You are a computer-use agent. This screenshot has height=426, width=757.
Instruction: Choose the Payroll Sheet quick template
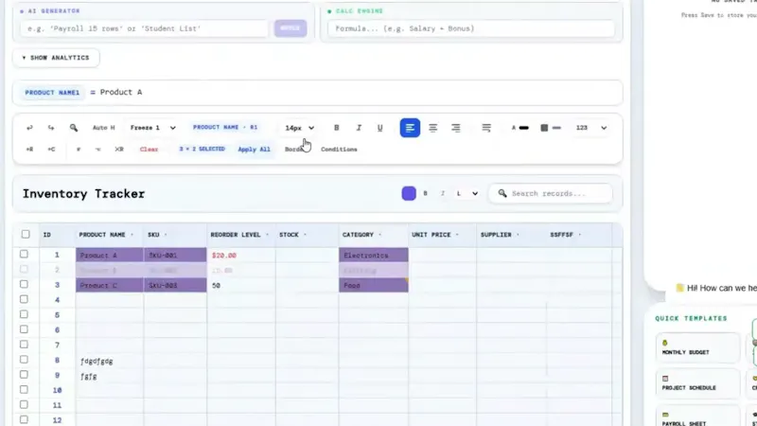pyautogui.click(x=697, y=417)
